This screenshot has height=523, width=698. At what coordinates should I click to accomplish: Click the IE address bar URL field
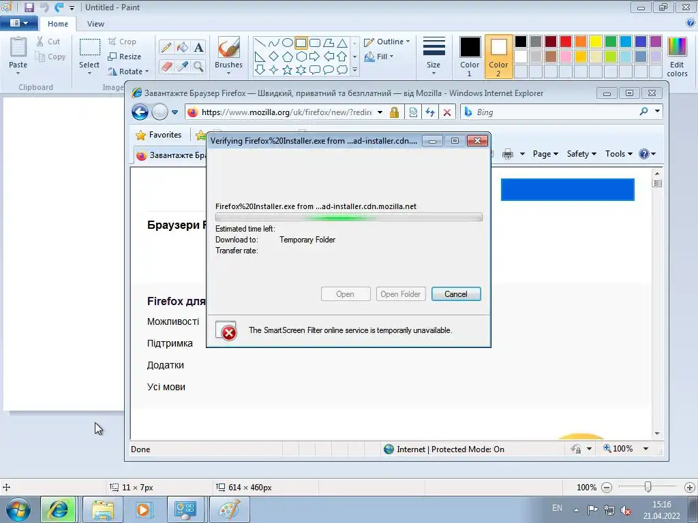point(287,112)
